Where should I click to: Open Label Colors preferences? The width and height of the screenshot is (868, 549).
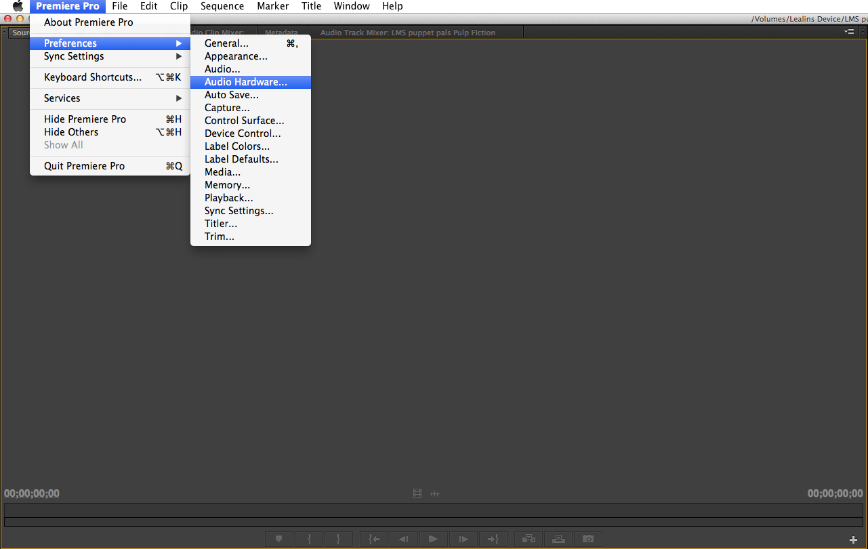pos(251,146)
